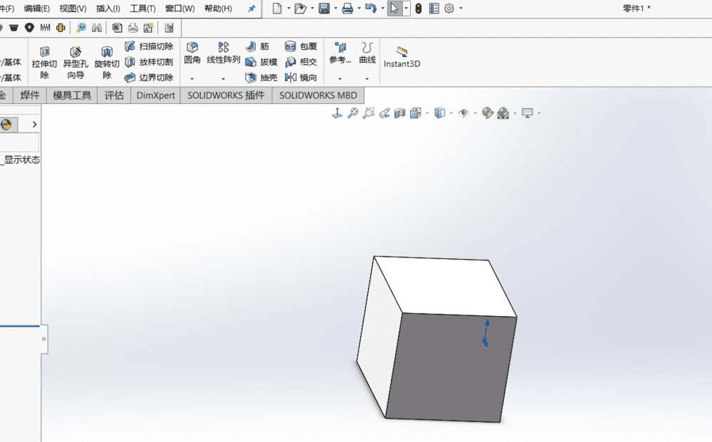712x442 pixels.
Task: Select the 线性阵列 linear pattern tool
Action: point(223,53)
